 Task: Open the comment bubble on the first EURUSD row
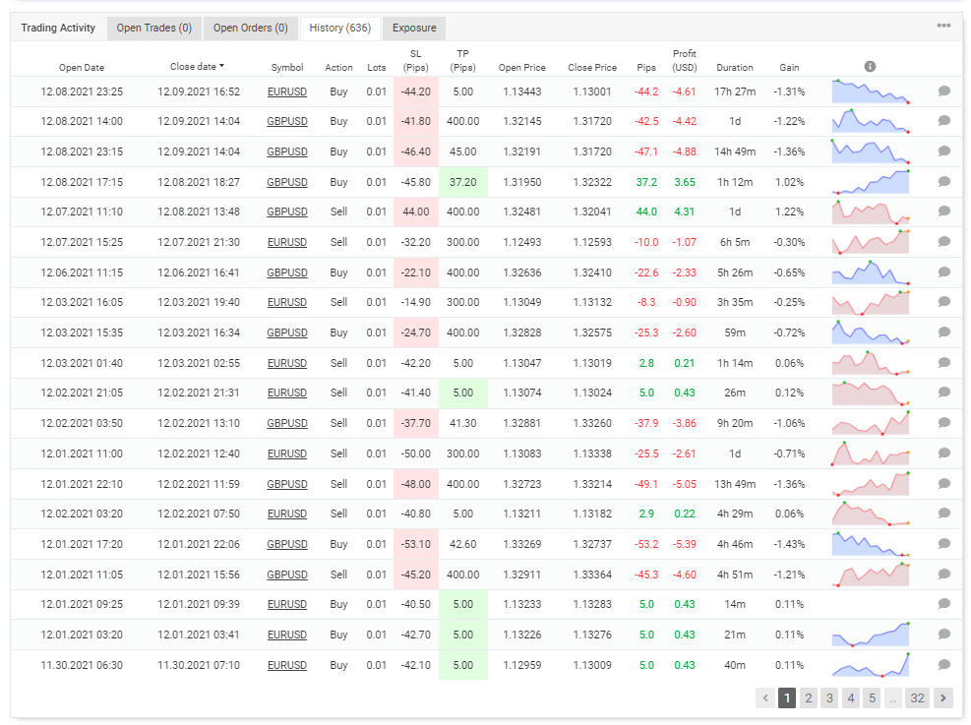coord(943,91)
